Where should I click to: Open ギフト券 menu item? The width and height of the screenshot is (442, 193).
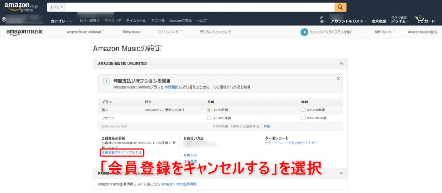point(158,21)
